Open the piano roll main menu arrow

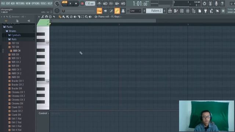point(39,17)
